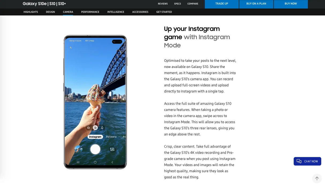Click the Galaxy S10e | S10 | S10+ title
325x186 pixels.
point(44,4)
